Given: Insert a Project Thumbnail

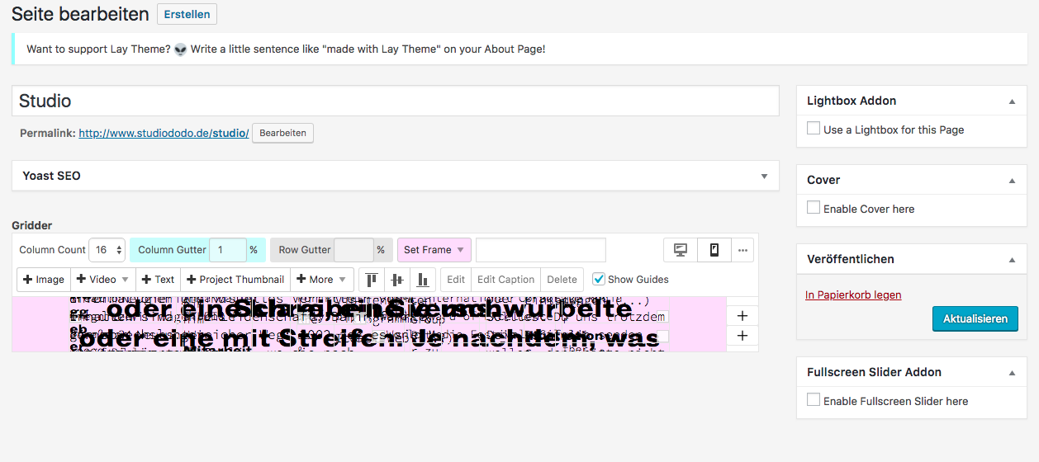Looking at the screenshot, I should tap(235, 280).
